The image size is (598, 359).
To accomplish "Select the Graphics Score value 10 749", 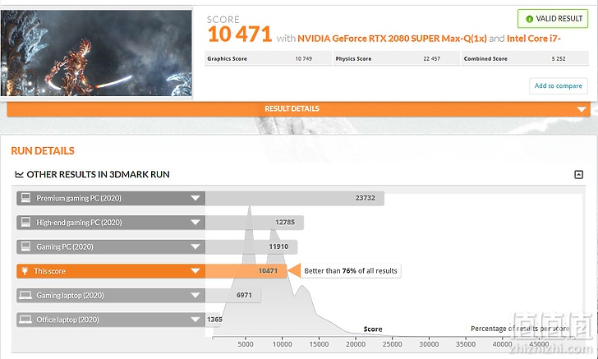I will tap(304, 59).
